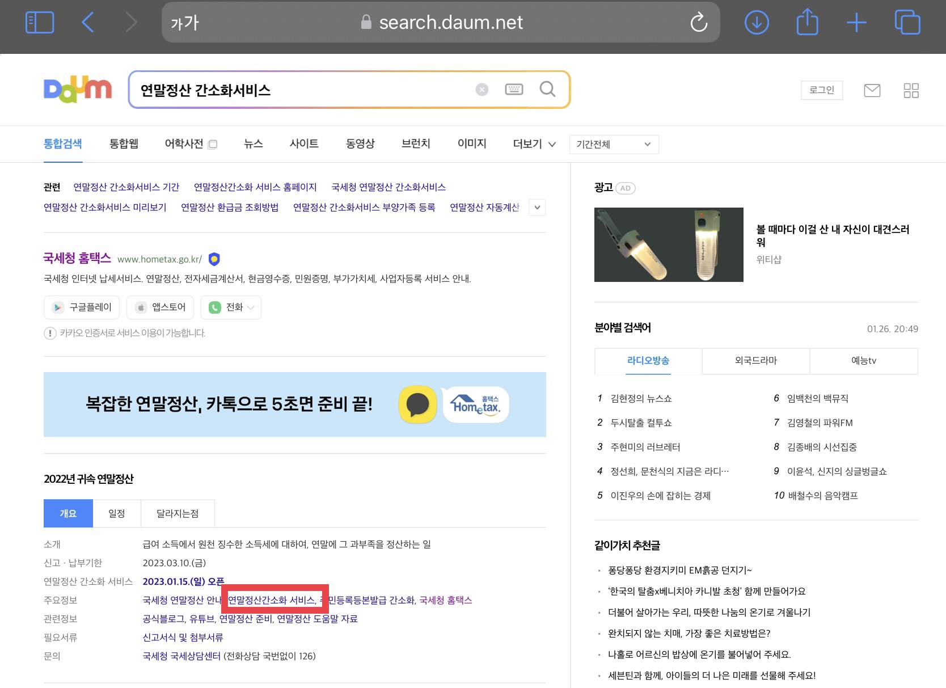Click the Daum logo

point(78,90)
